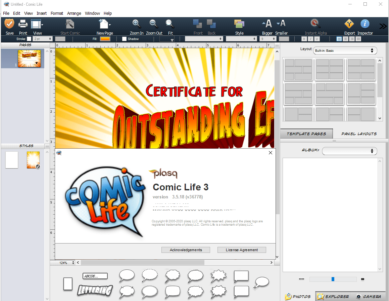Viewport: 389px width, 301px height.
Task: Open the font size 9 dropdown
Action: pos(268,39)
